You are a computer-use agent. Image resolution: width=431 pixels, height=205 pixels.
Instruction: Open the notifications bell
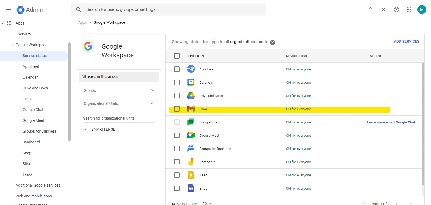click(371, 9)
